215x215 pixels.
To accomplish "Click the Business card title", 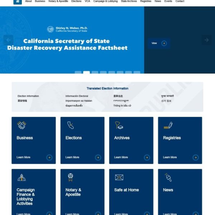I will pyautogui.click(x=25, y=138).
